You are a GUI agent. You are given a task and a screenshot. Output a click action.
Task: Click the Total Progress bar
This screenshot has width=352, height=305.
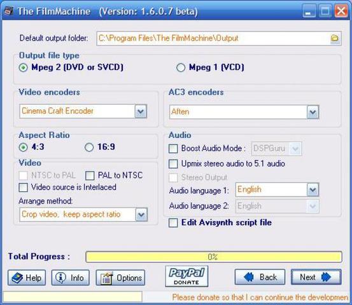pyautogui.click(x=214, y=257)
